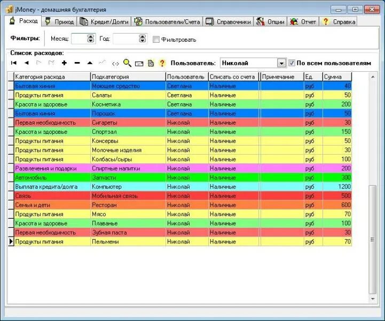Click the Месяц input field

click(x=79, y=39)
